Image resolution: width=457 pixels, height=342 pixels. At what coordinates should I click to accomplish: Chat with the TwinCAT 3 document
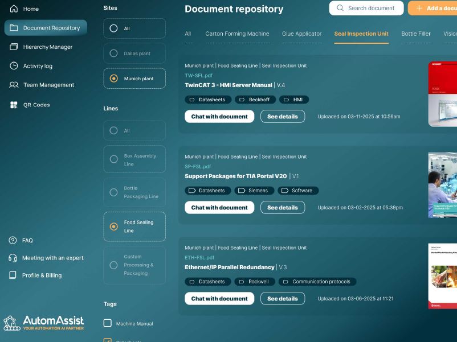click(219, 117)
